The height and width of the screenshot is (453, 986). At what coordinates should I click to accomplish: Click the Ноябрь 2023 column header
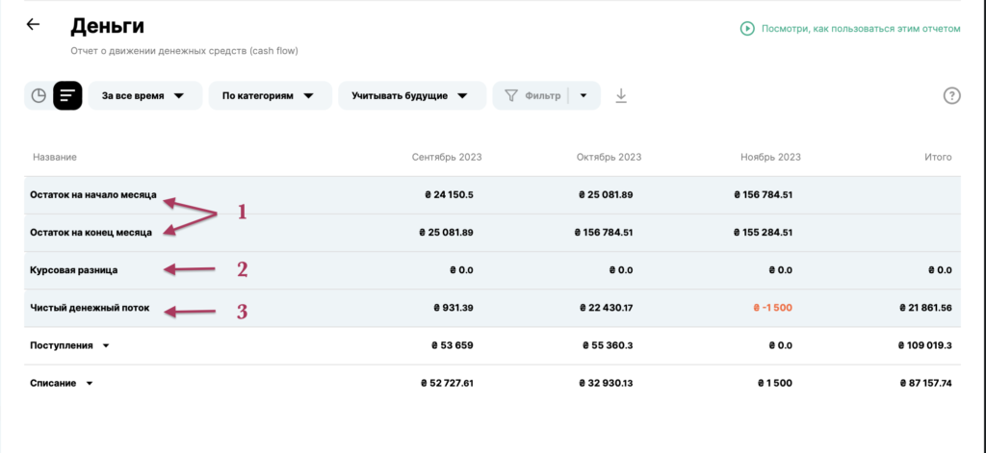click(x=771, y=157)
